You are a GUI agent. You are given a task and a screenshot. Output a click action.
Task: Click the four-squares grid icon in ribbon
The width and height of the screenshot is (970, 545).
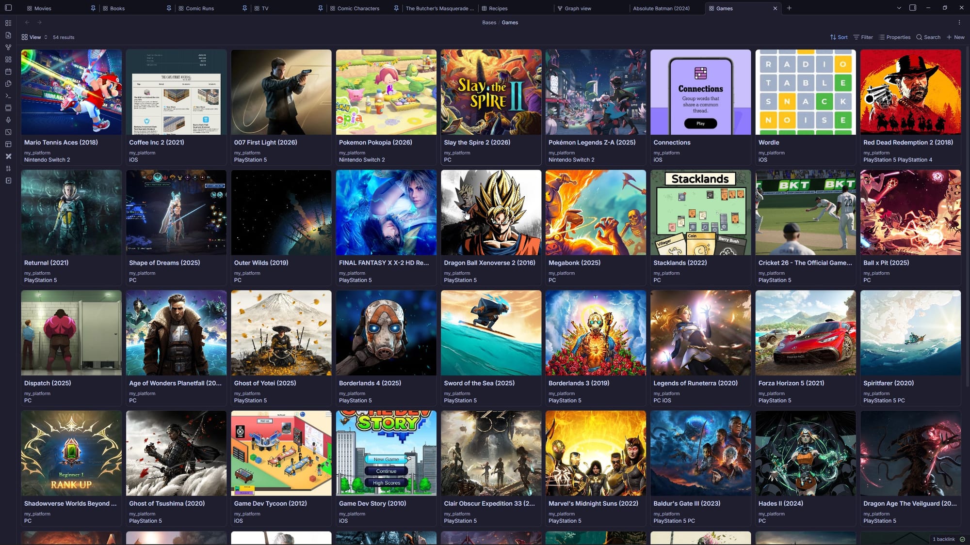(8, 60)
